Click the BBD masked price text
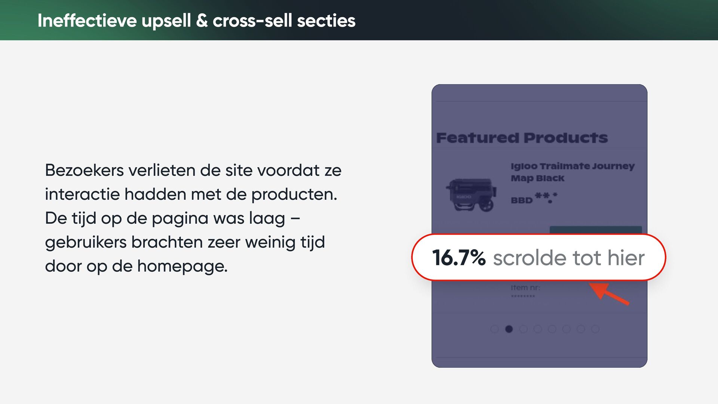Screen dimensions: 718x404 click(x=534, y=198)
